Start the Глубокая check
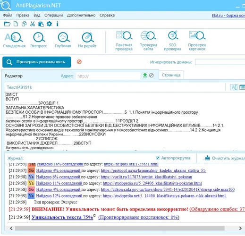 point(63,40)
